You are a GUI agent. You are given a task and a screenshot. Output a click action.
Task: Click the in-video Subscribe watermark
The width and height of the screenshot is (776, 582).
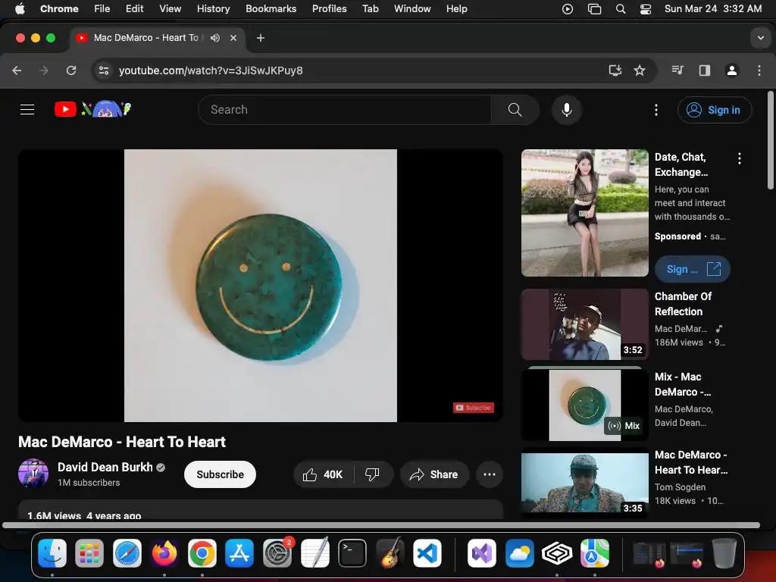click(x=474, y=408)
